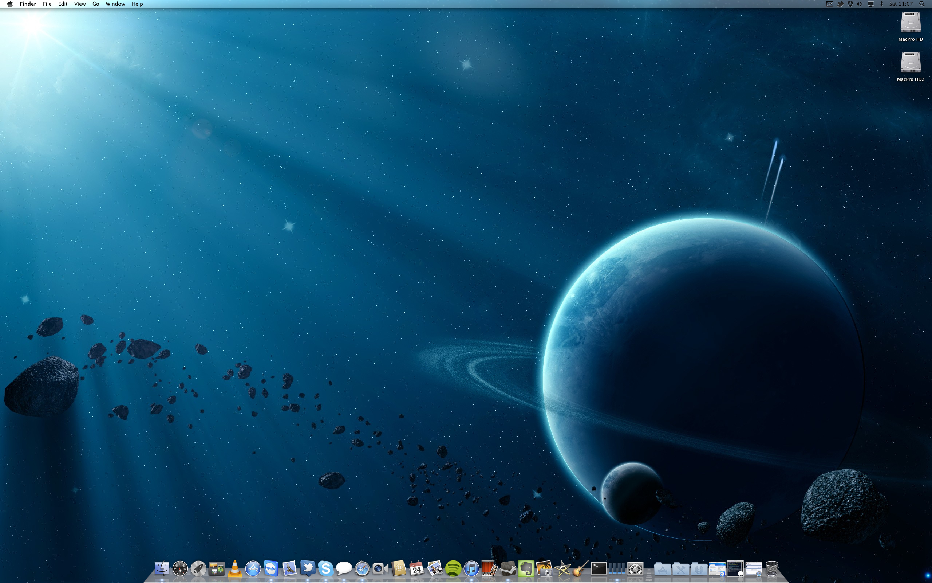Image resolution: width=932 pixels, height=583 pixels.
Task: Open Skype in the dock
Action: 326,568
